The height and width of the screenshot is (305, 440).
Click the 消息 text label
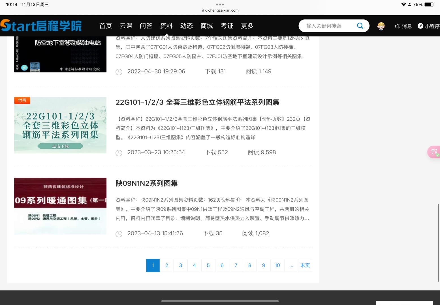coord(407,26)
